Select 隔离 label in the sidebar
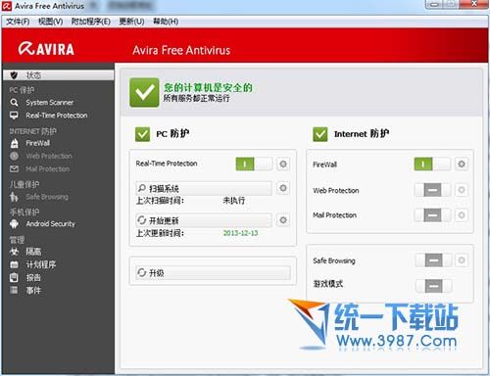Viewport: 490px width, 376px height. (33, 252)
